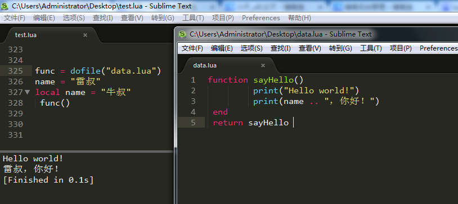Click Hello world! line in build output
This screenshot has width=458, height=204.
pyautogui.click(x=33, y=159)
